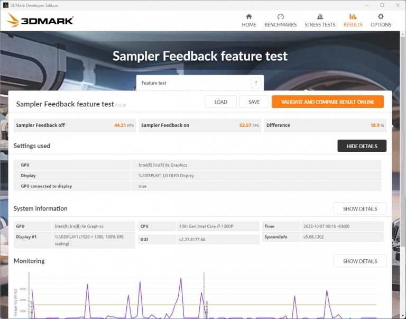The image size is (406, 319).
Task: Open the OPTIONS menu label
Action: pyautogui.click(x=381, y=25)
